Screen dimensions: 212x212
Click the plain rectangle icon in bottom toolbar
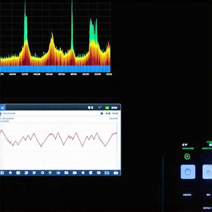[75, 173]
